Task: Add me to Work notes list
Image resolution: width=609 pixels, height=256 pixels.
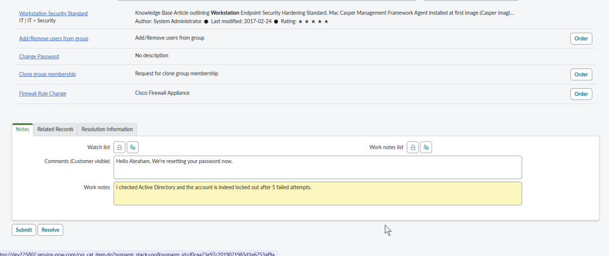Action: pyautogui.click(x=426, y=147)
